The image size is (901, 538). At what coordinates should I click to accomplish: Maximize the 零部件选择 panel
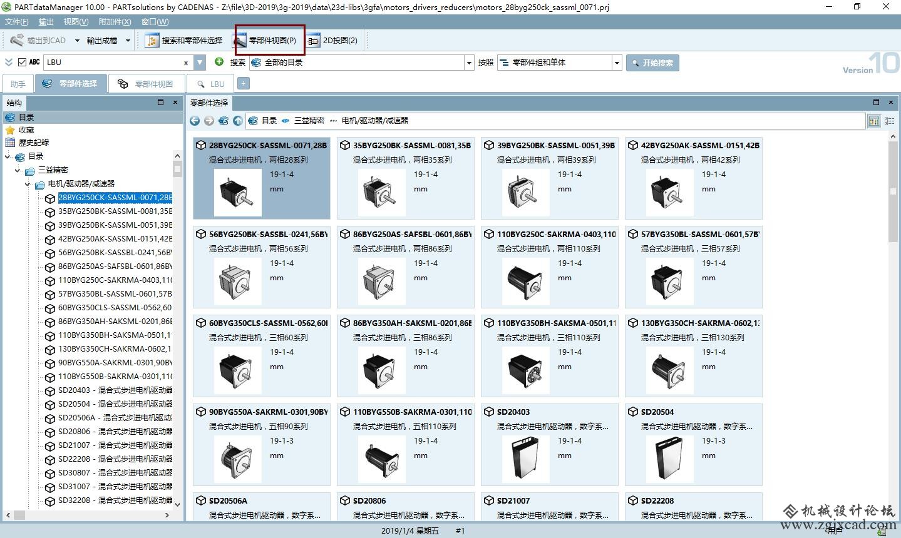tap(877, 103)
